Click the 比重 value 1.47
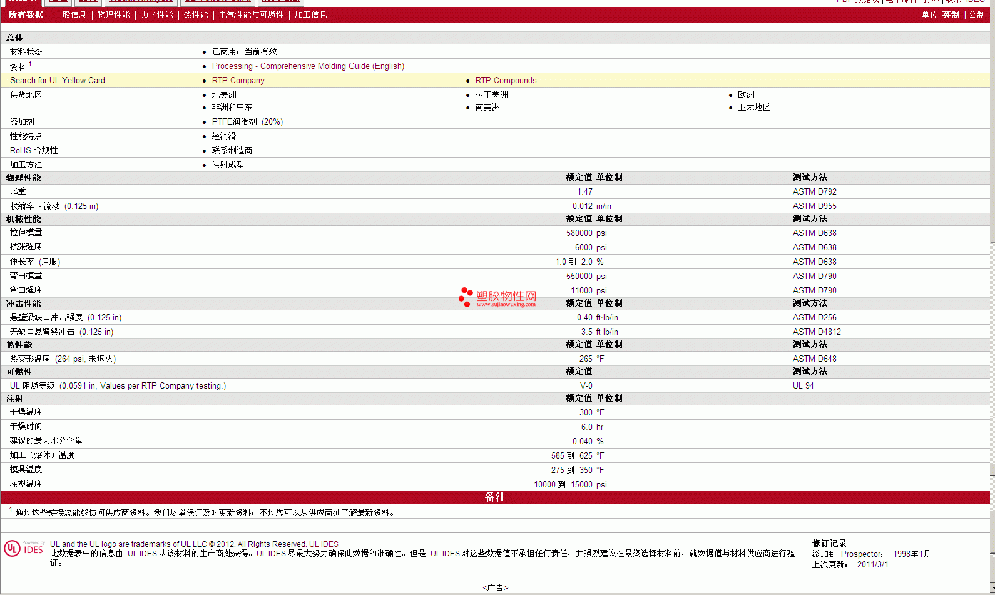Viewport: 995px width, 595px height. click(x=584, y=192)
